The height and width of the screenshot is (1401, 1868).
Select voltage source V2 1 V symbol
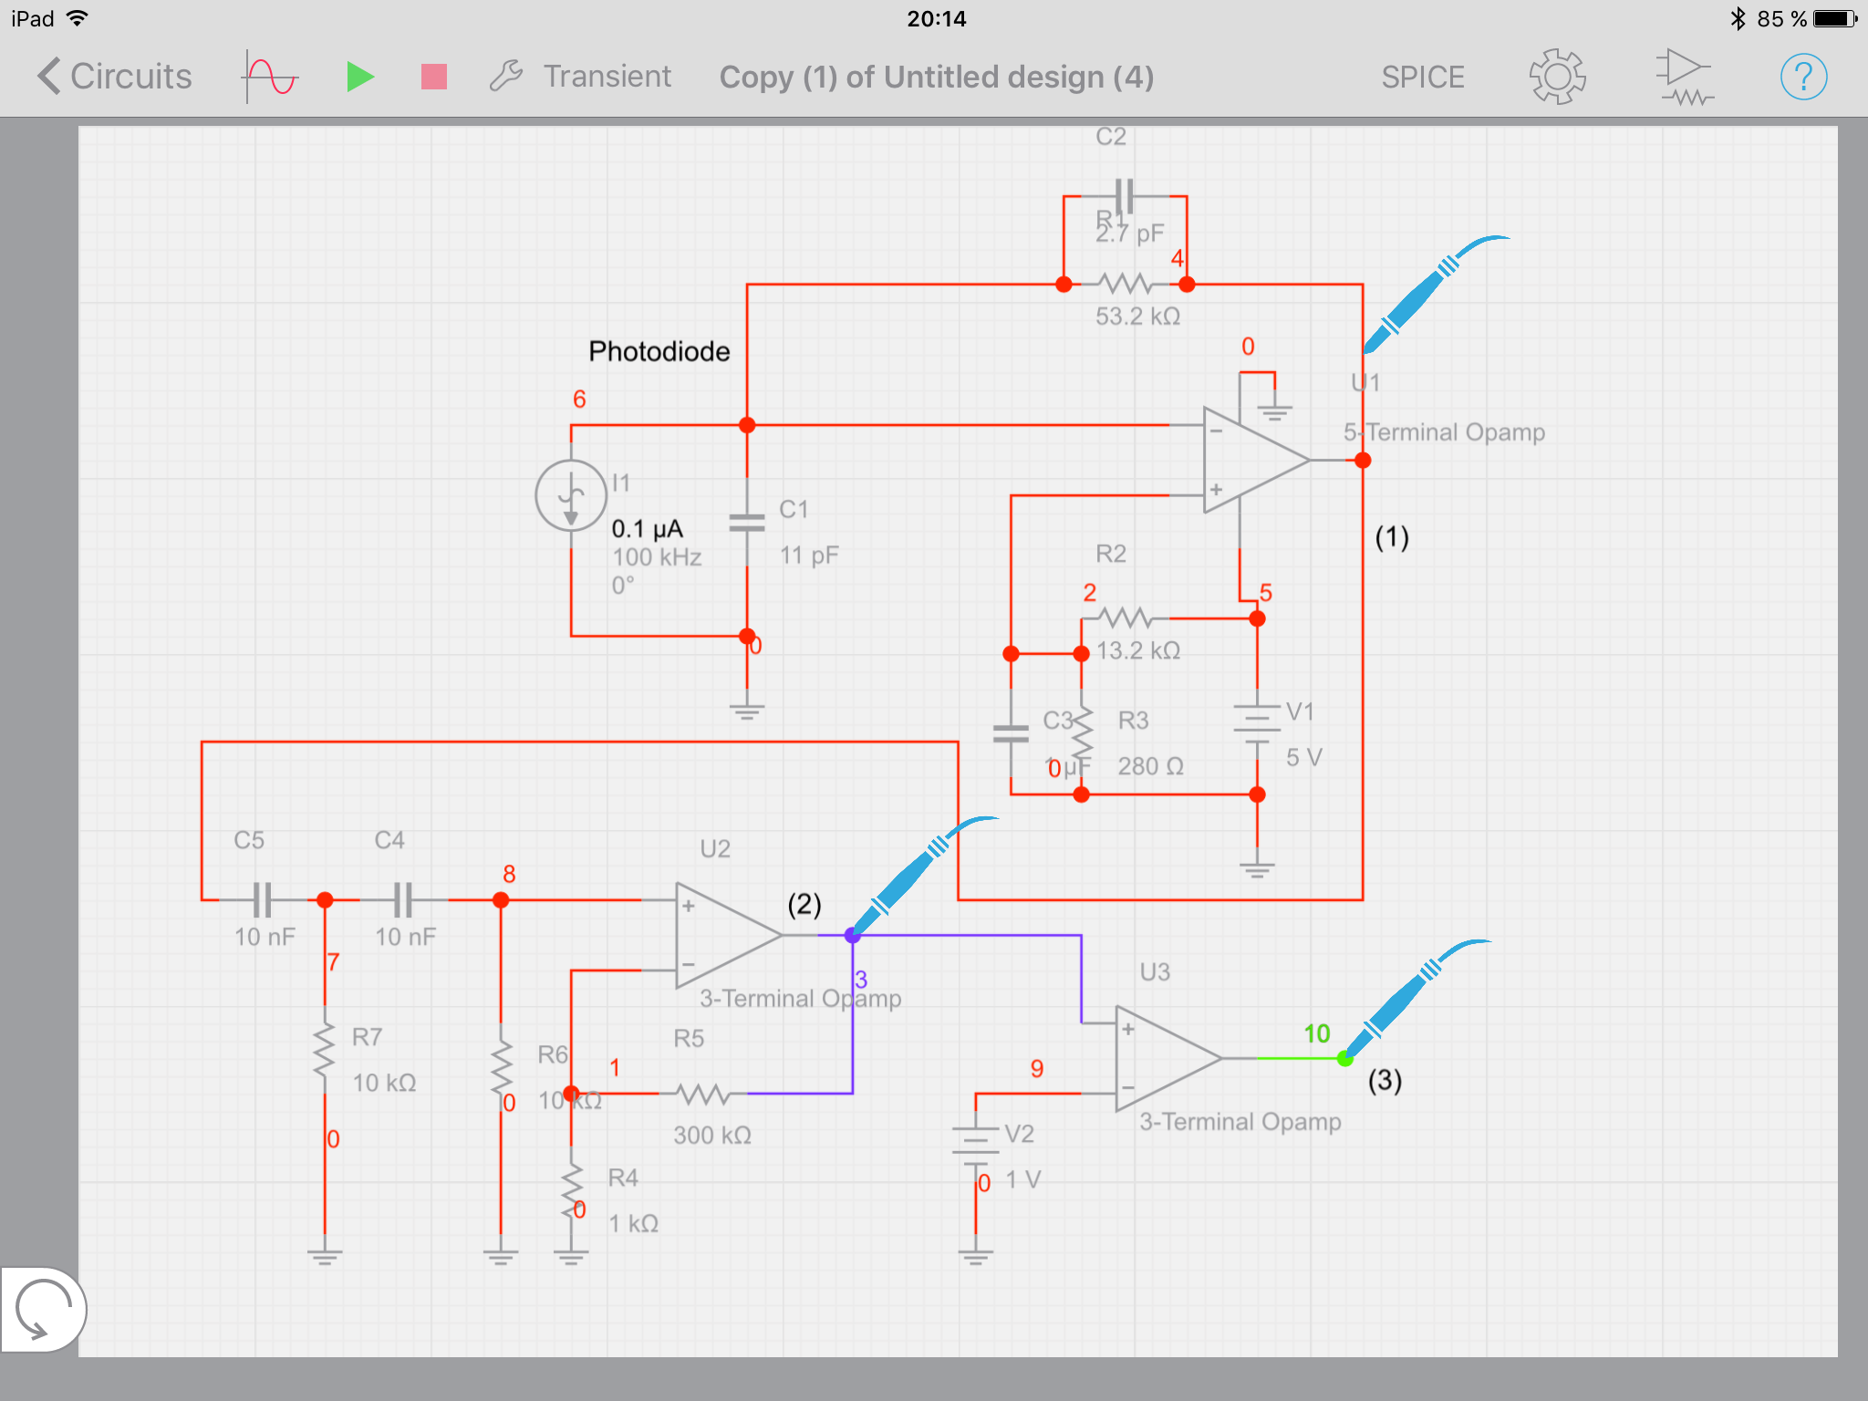(975, 1147)
